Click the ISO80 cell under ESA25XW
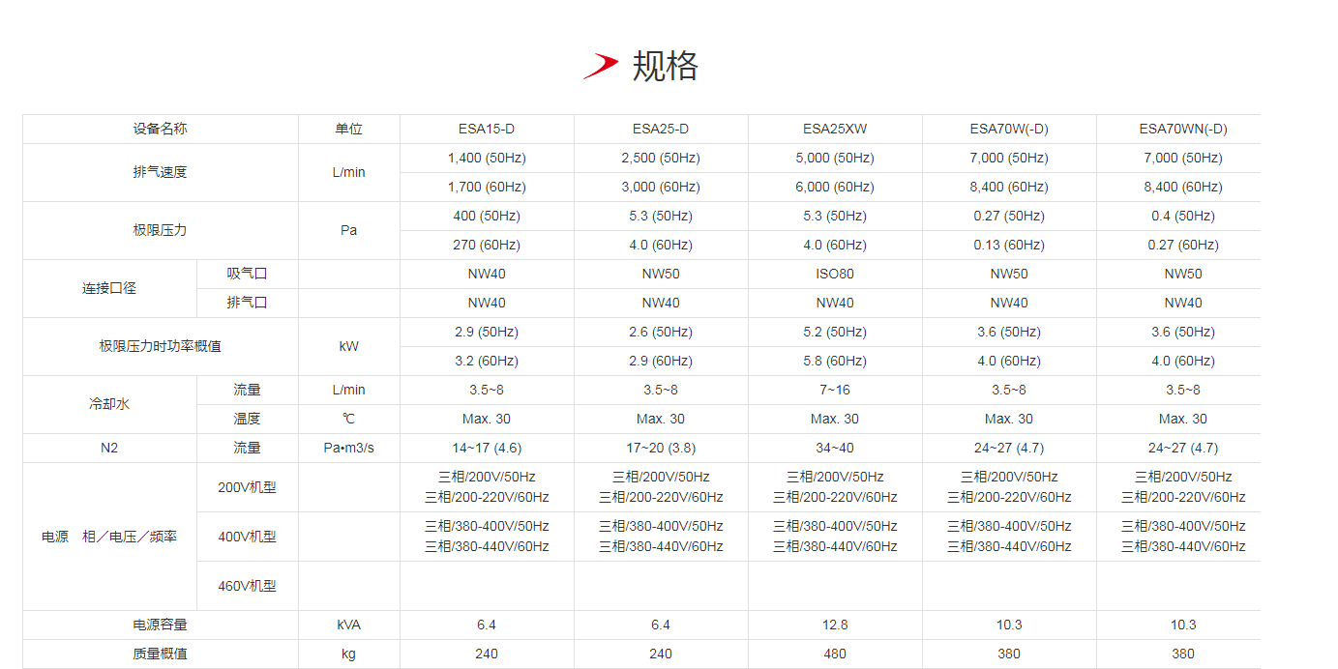This screenshot has height=669, width=1338. point(835,274)
